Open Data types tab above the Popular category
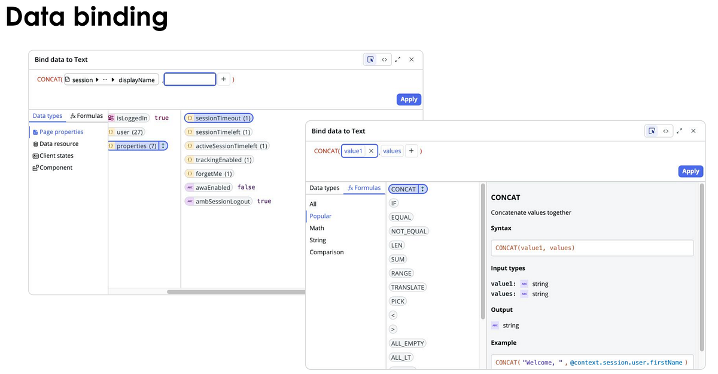 [324, 188]
